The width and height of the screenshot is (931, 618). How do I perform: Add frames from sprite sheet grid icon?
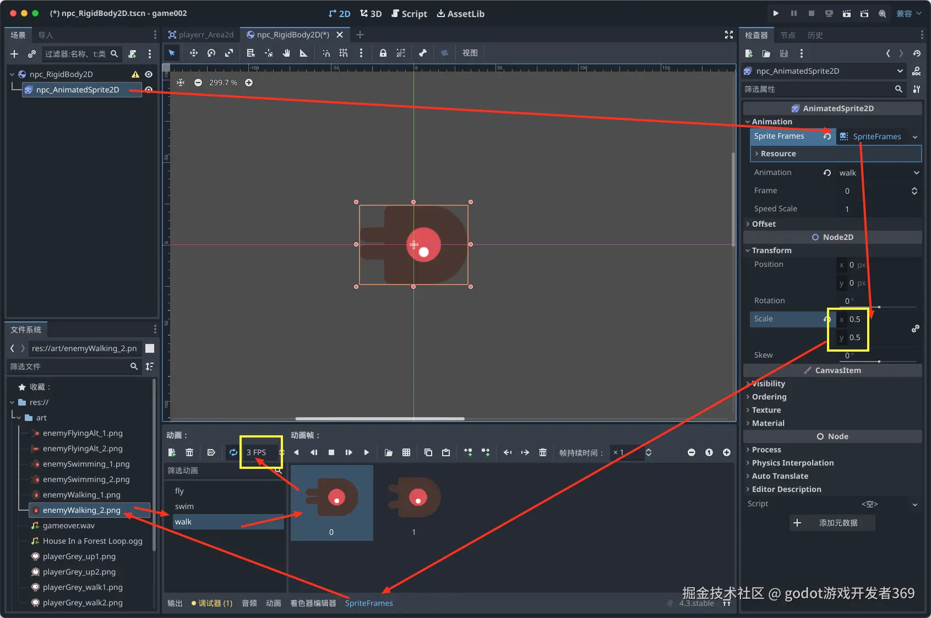pos(406,452)
